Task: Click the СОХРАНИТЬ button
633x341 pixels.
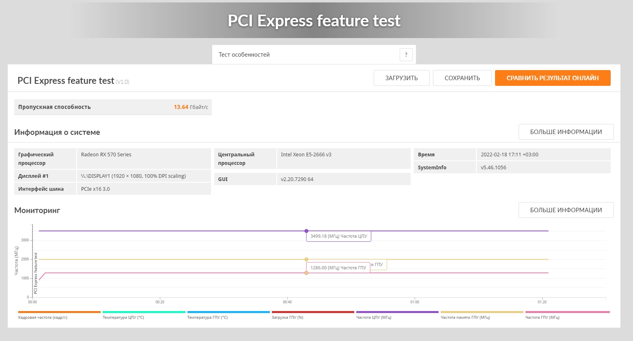Action: (x=462, y=78)
